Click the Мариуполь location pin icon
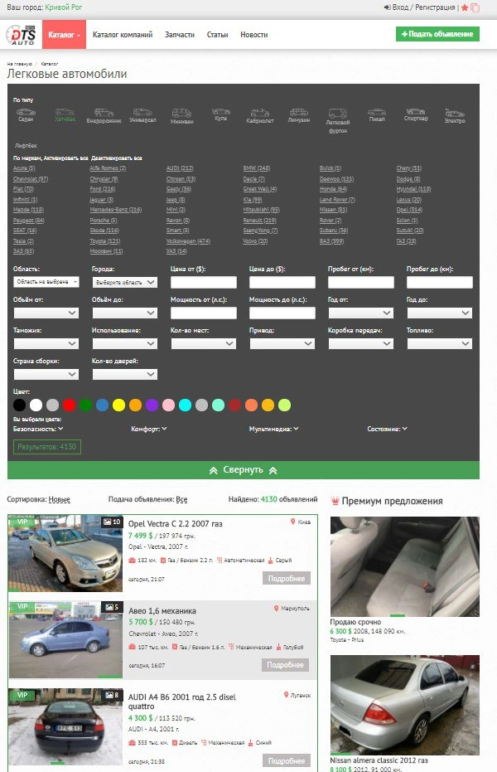Viewport: 497px width, 772px height. [x=277, y=608]
